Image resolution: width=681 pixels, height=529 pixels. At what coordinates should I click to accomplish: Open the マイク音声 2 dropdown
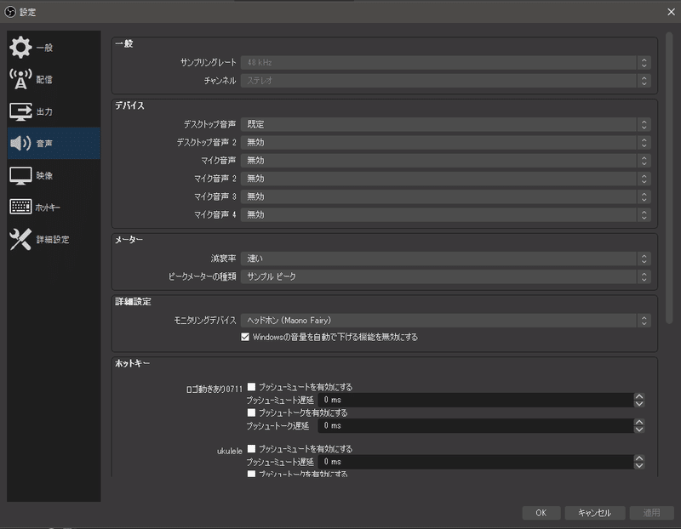click(445, 179)
